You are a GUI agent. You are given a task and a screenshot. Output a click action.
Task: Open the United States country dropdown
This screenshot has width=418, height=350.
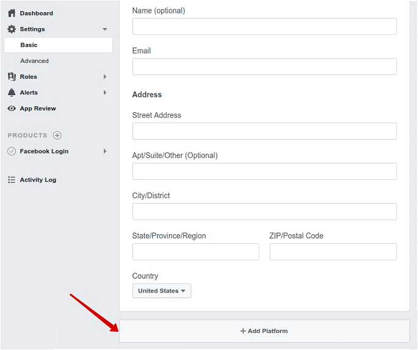pyautogui.click(x=162, y=291)
